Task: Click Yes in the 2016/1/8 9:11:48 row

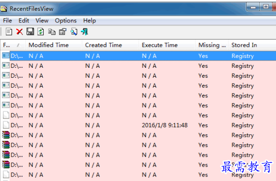Action: [x=203, y=125]
